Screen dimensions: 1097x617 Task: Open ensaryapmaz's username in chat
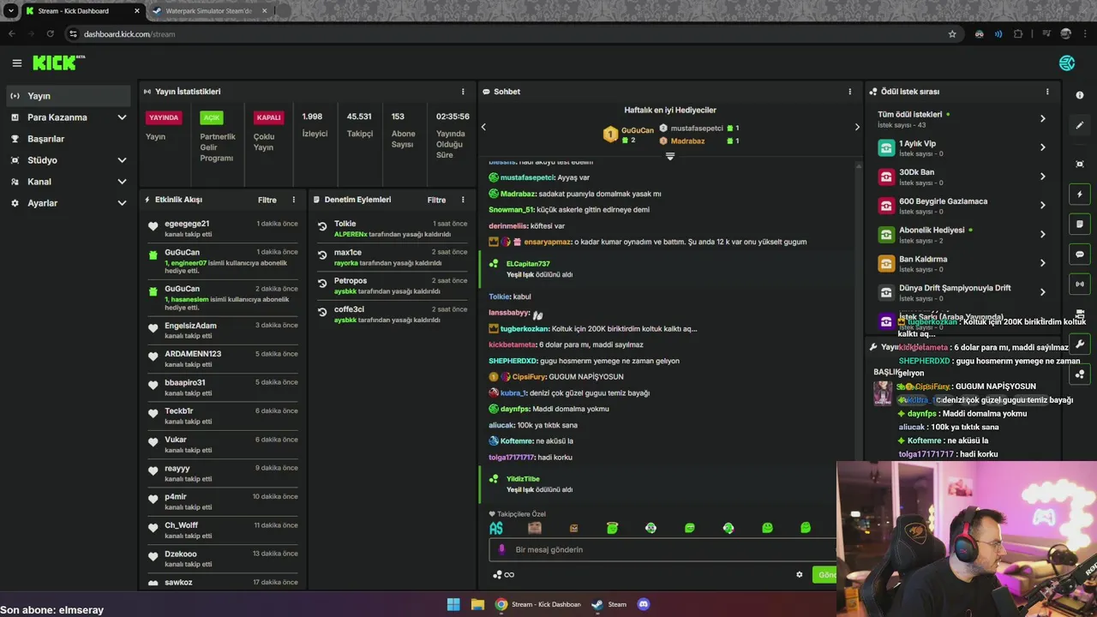point(547,242)
